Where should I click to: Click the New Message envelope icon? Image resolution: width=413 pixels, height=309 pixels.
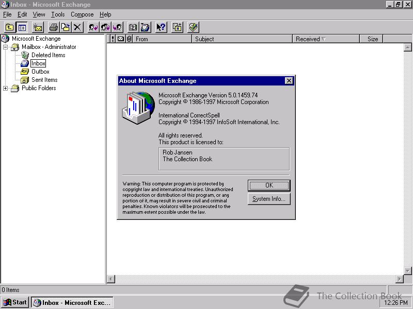click(38, 27)
